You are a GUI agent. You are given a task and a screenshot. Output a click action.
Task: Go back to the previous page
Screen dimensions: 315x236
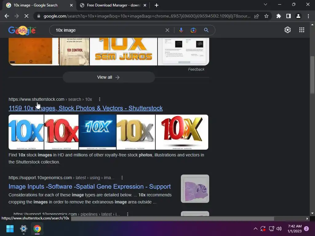(7, 16)
